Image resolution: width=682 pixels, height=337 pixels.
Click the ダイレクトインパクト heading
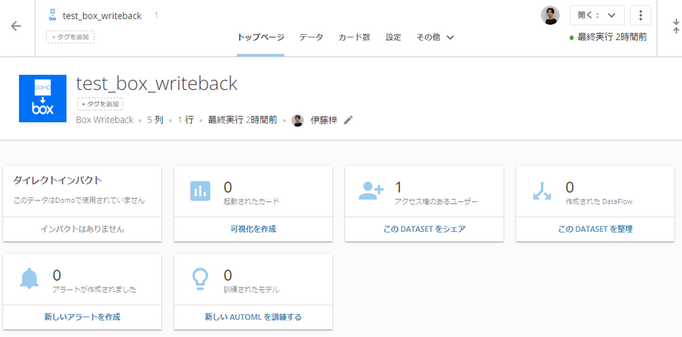58,180
